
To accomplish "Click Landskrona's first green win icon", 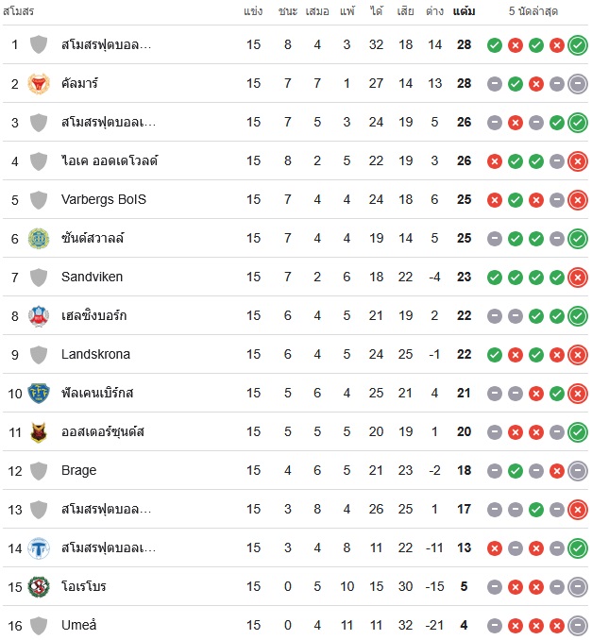I will (495, 355).
